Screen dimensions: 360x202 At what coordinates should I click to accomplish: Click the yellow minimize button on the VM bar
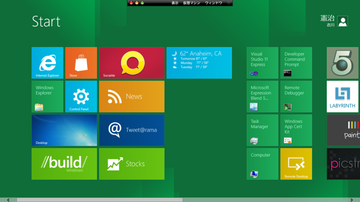tap(137, 3)
